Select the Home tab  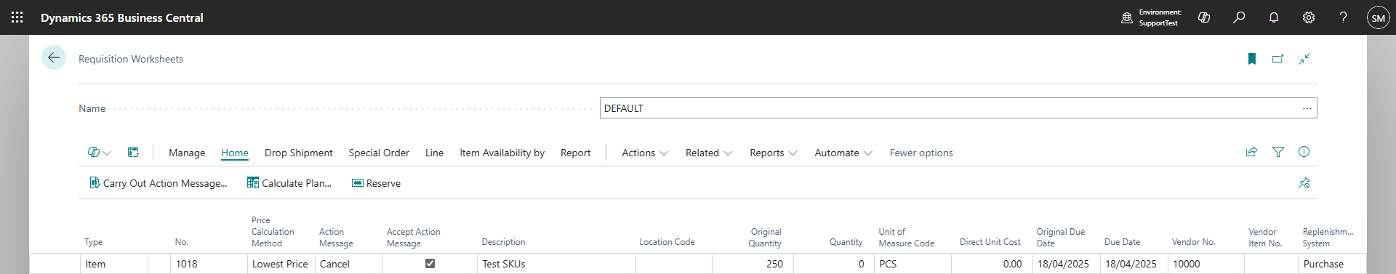tap(235, 153)
